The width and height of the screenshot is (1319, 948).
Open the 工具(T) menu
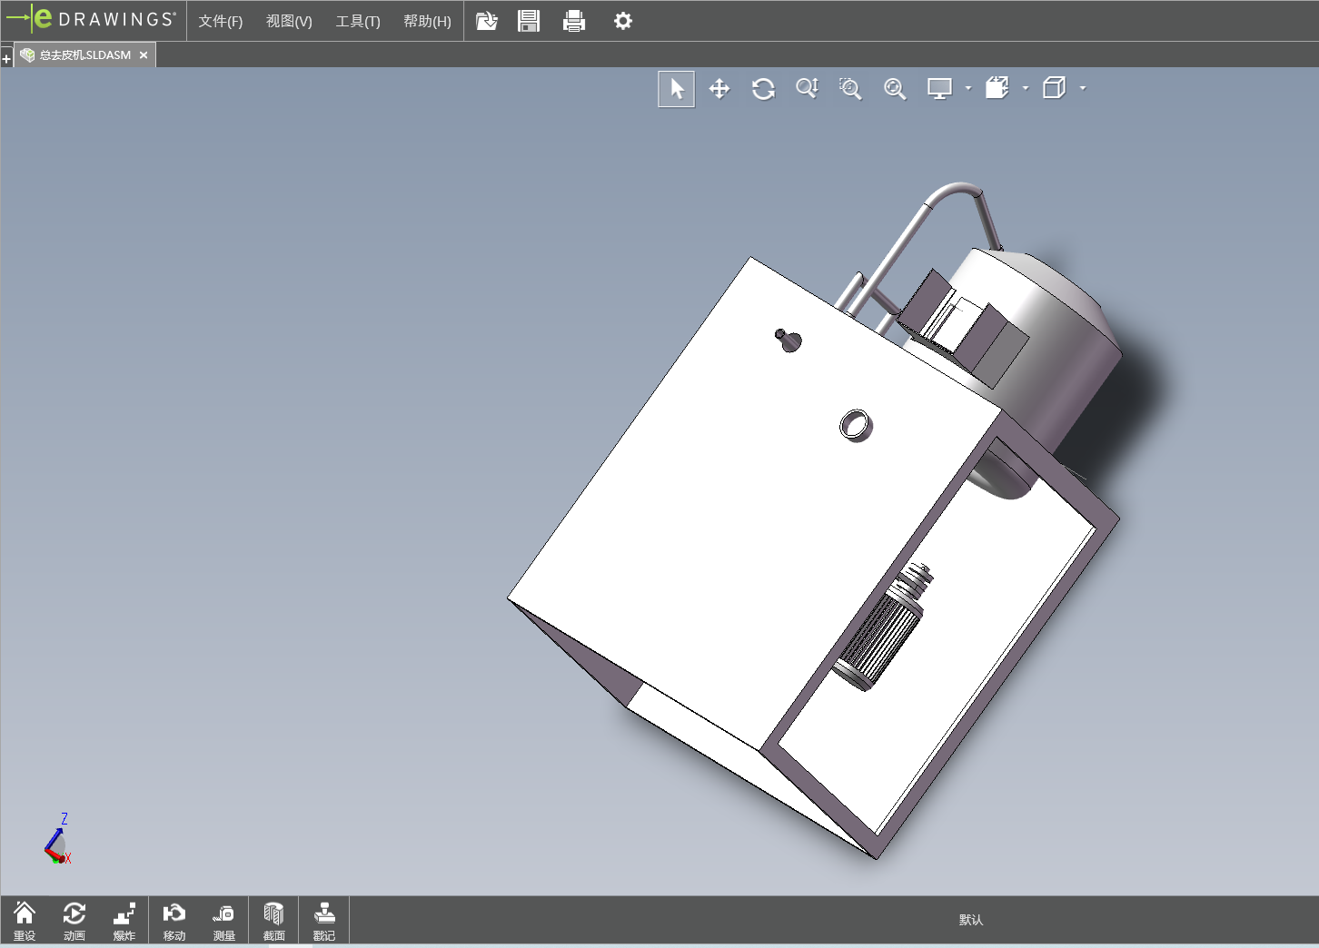click(358, 21)
